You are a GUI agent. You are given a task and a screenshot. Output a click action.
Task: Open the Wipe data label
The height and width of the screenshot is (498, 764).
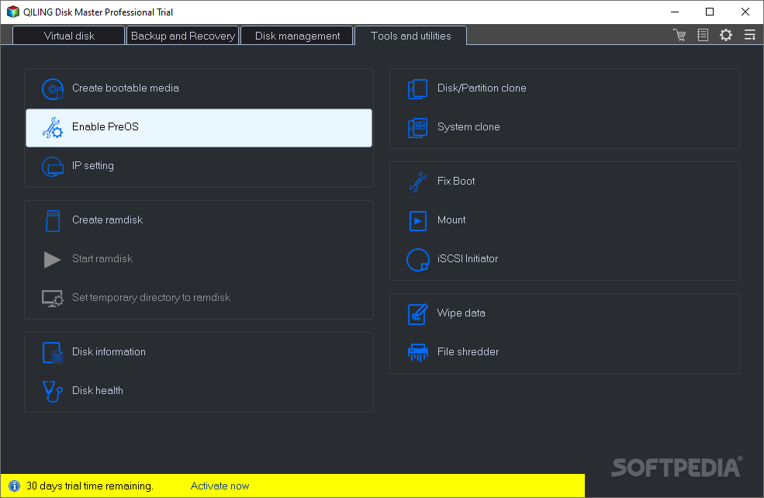click(x=462, y=313)
